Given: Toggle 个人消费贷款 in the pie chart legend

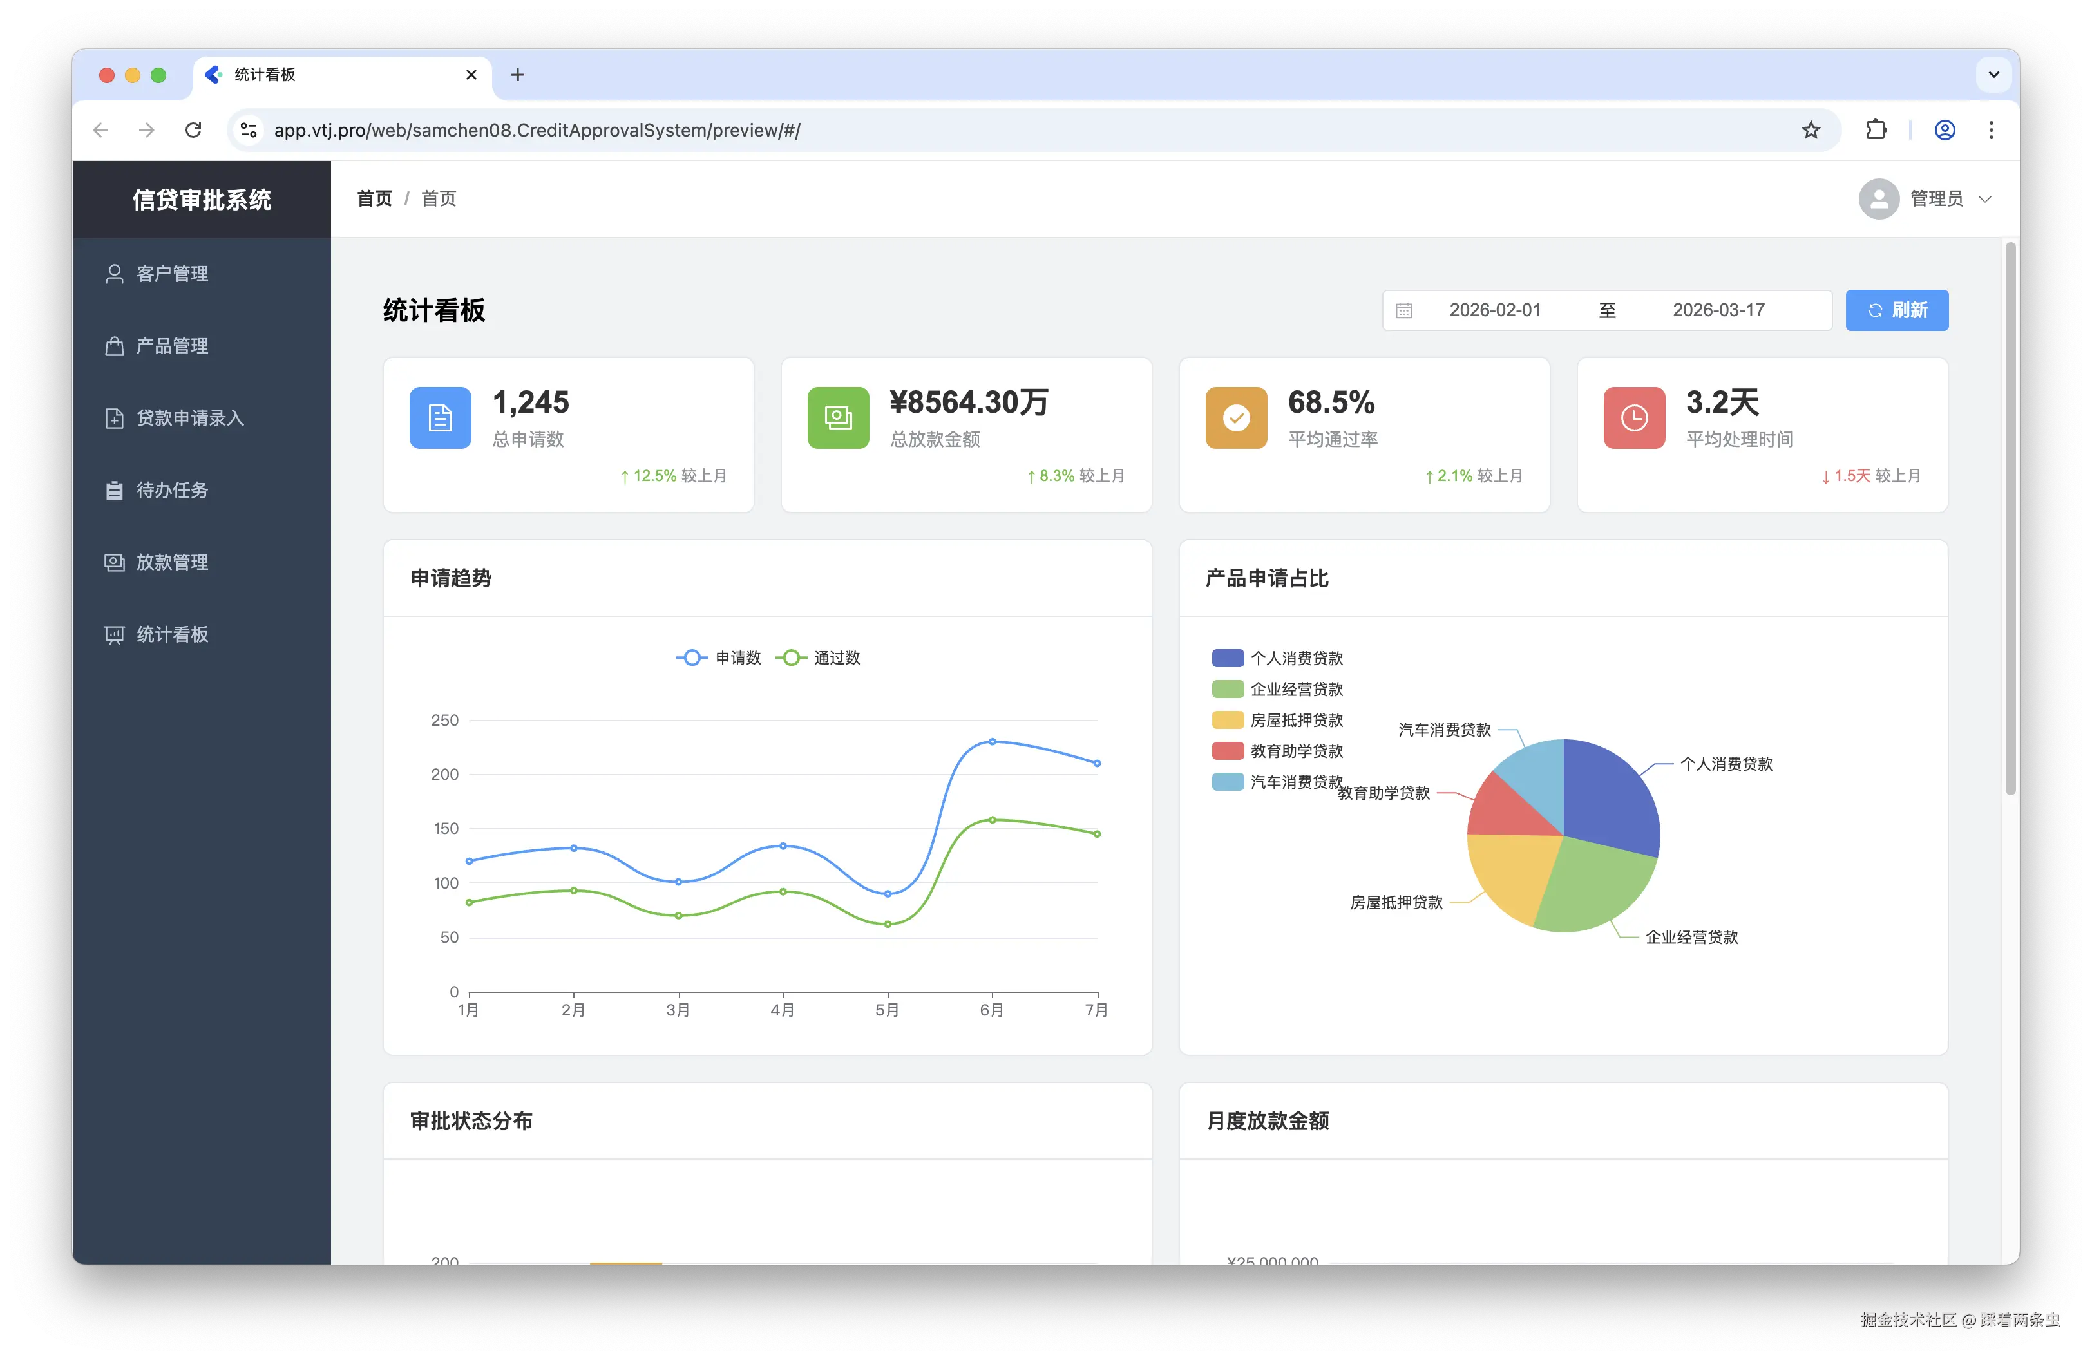Looking at the screenshot, I should coord(1277,658).
